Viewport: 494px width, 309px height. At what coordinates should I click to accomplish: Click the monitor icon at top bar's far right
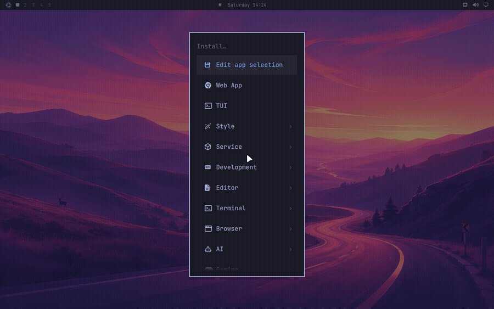pyautogui.click(x=486, y=5)
